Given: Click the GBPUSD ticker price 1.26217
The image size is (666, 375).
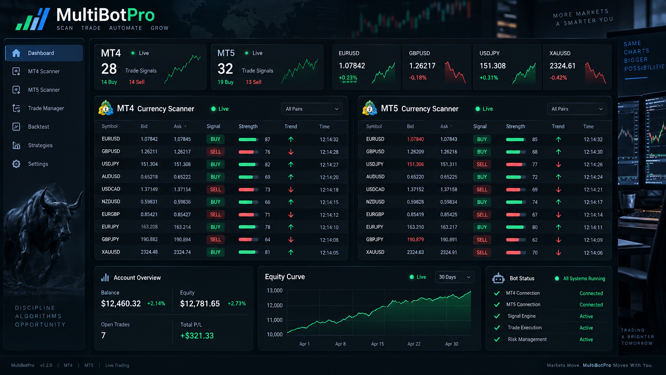Looking at the screenshot, I should coord(422,66).
